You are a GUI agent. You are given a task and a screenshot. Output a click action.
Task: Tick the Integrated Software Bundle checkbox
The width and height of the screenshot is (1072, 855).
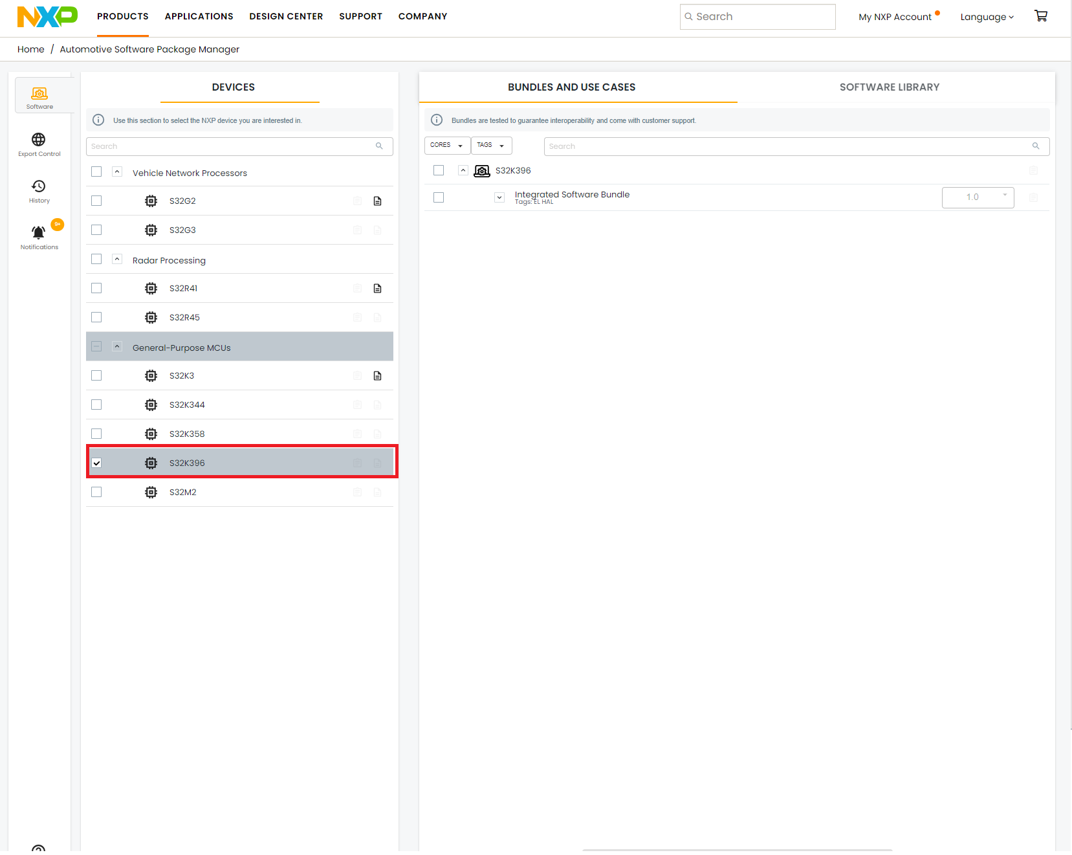(x=439, y=197)
